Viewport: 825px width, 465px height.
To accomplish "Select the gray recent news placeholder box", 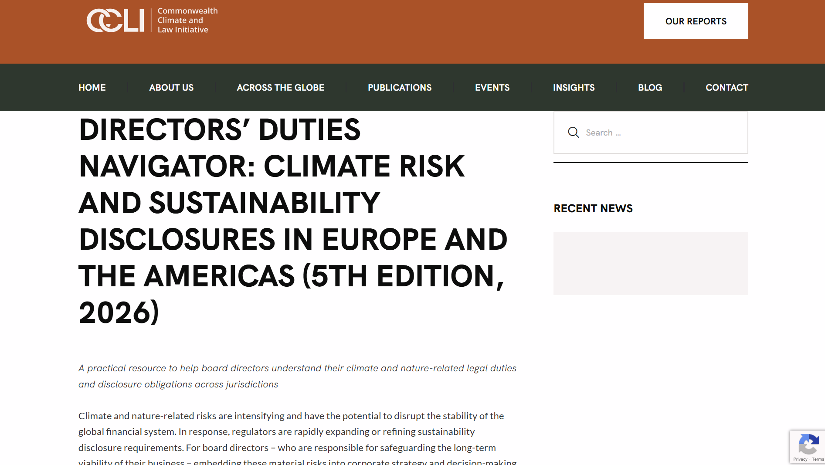I will pos(650,263).
